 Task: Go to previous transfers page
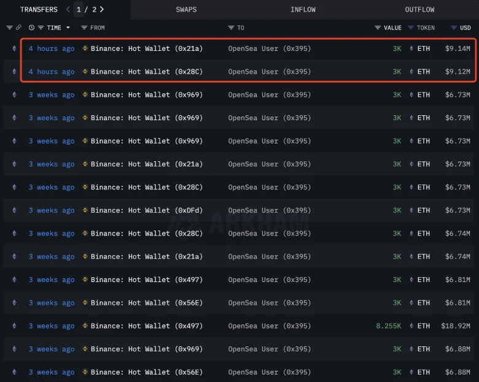click(x=68, y=9)
